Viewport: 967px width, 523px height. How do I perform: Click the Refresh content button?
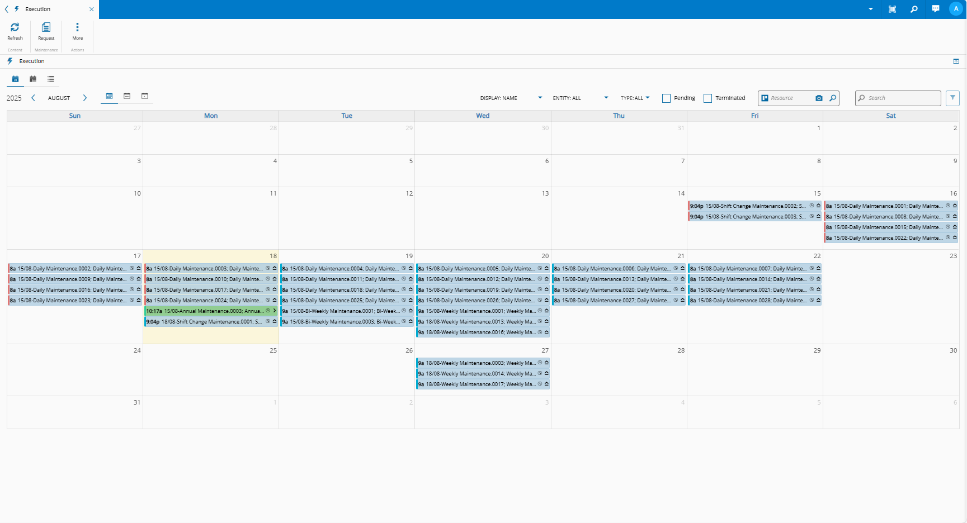[x=15, y=31]
